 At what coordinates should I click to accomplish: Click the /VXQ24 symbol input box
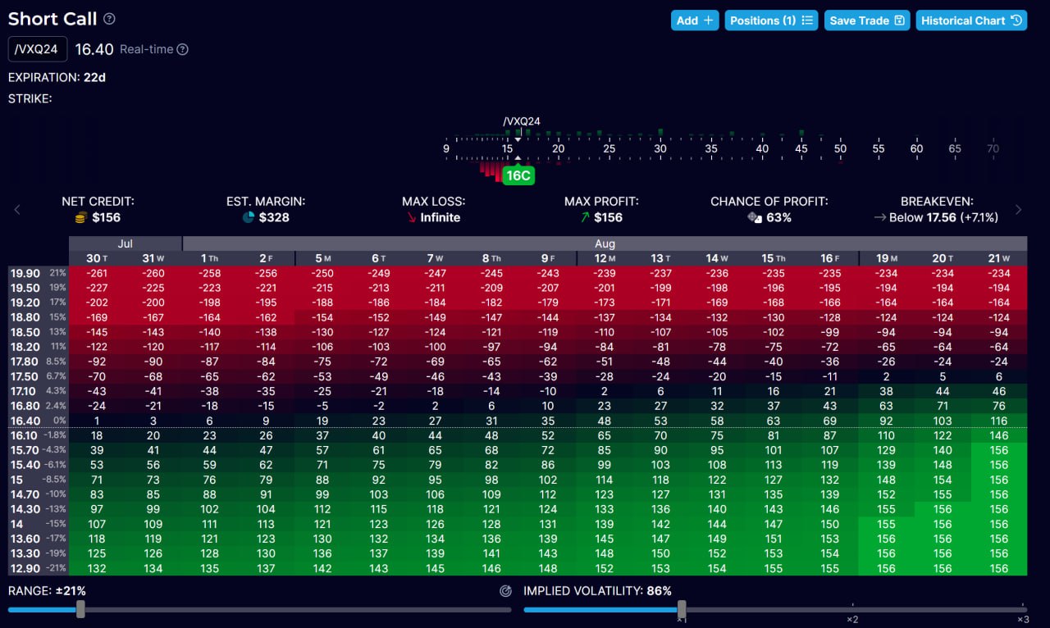38,49
